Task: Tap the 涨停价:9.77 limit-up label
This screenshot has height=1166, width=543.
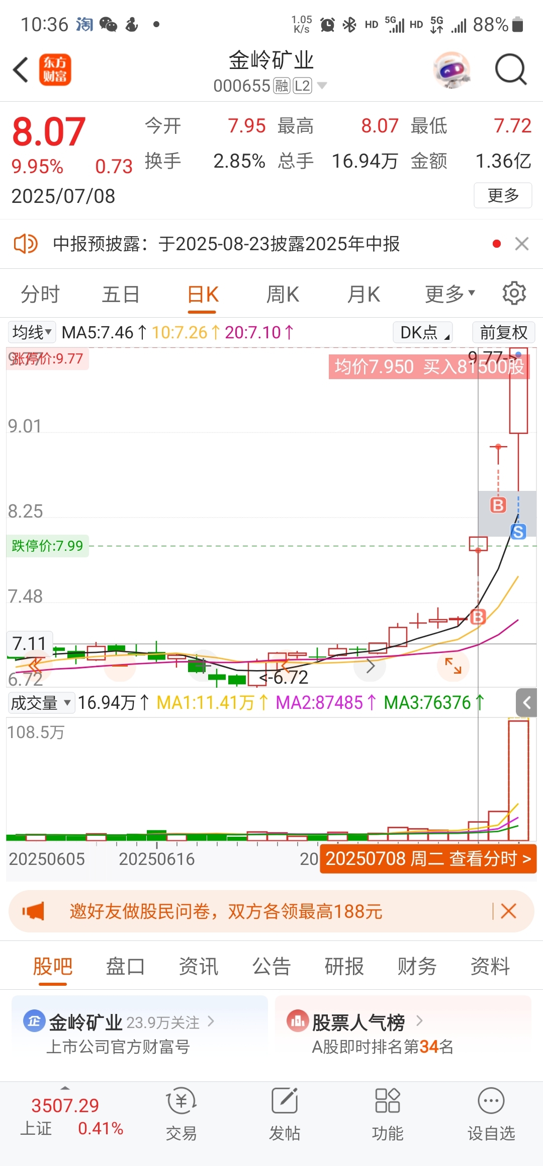Action: [x=47, y=359]
